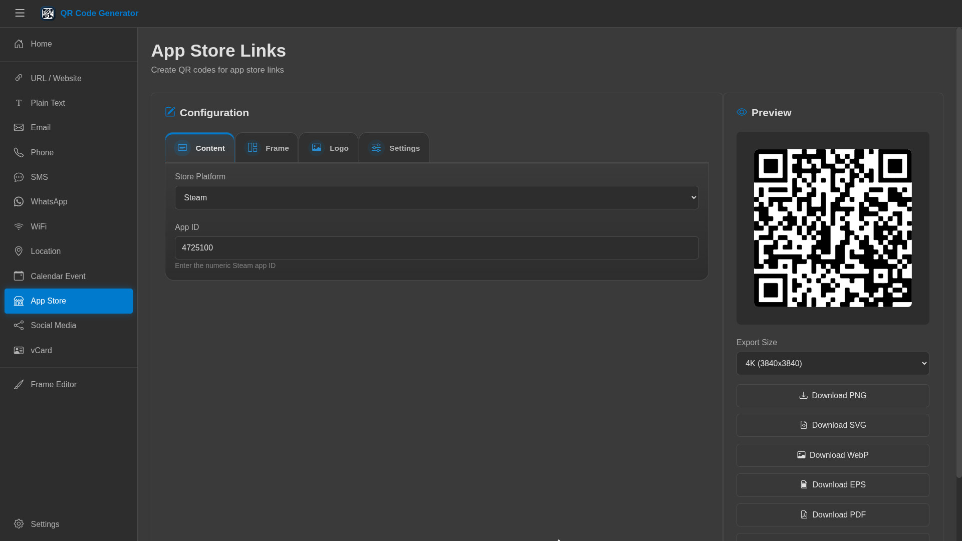
Task: Click the App Store shop icon
Action: click(x=19, y=301)
